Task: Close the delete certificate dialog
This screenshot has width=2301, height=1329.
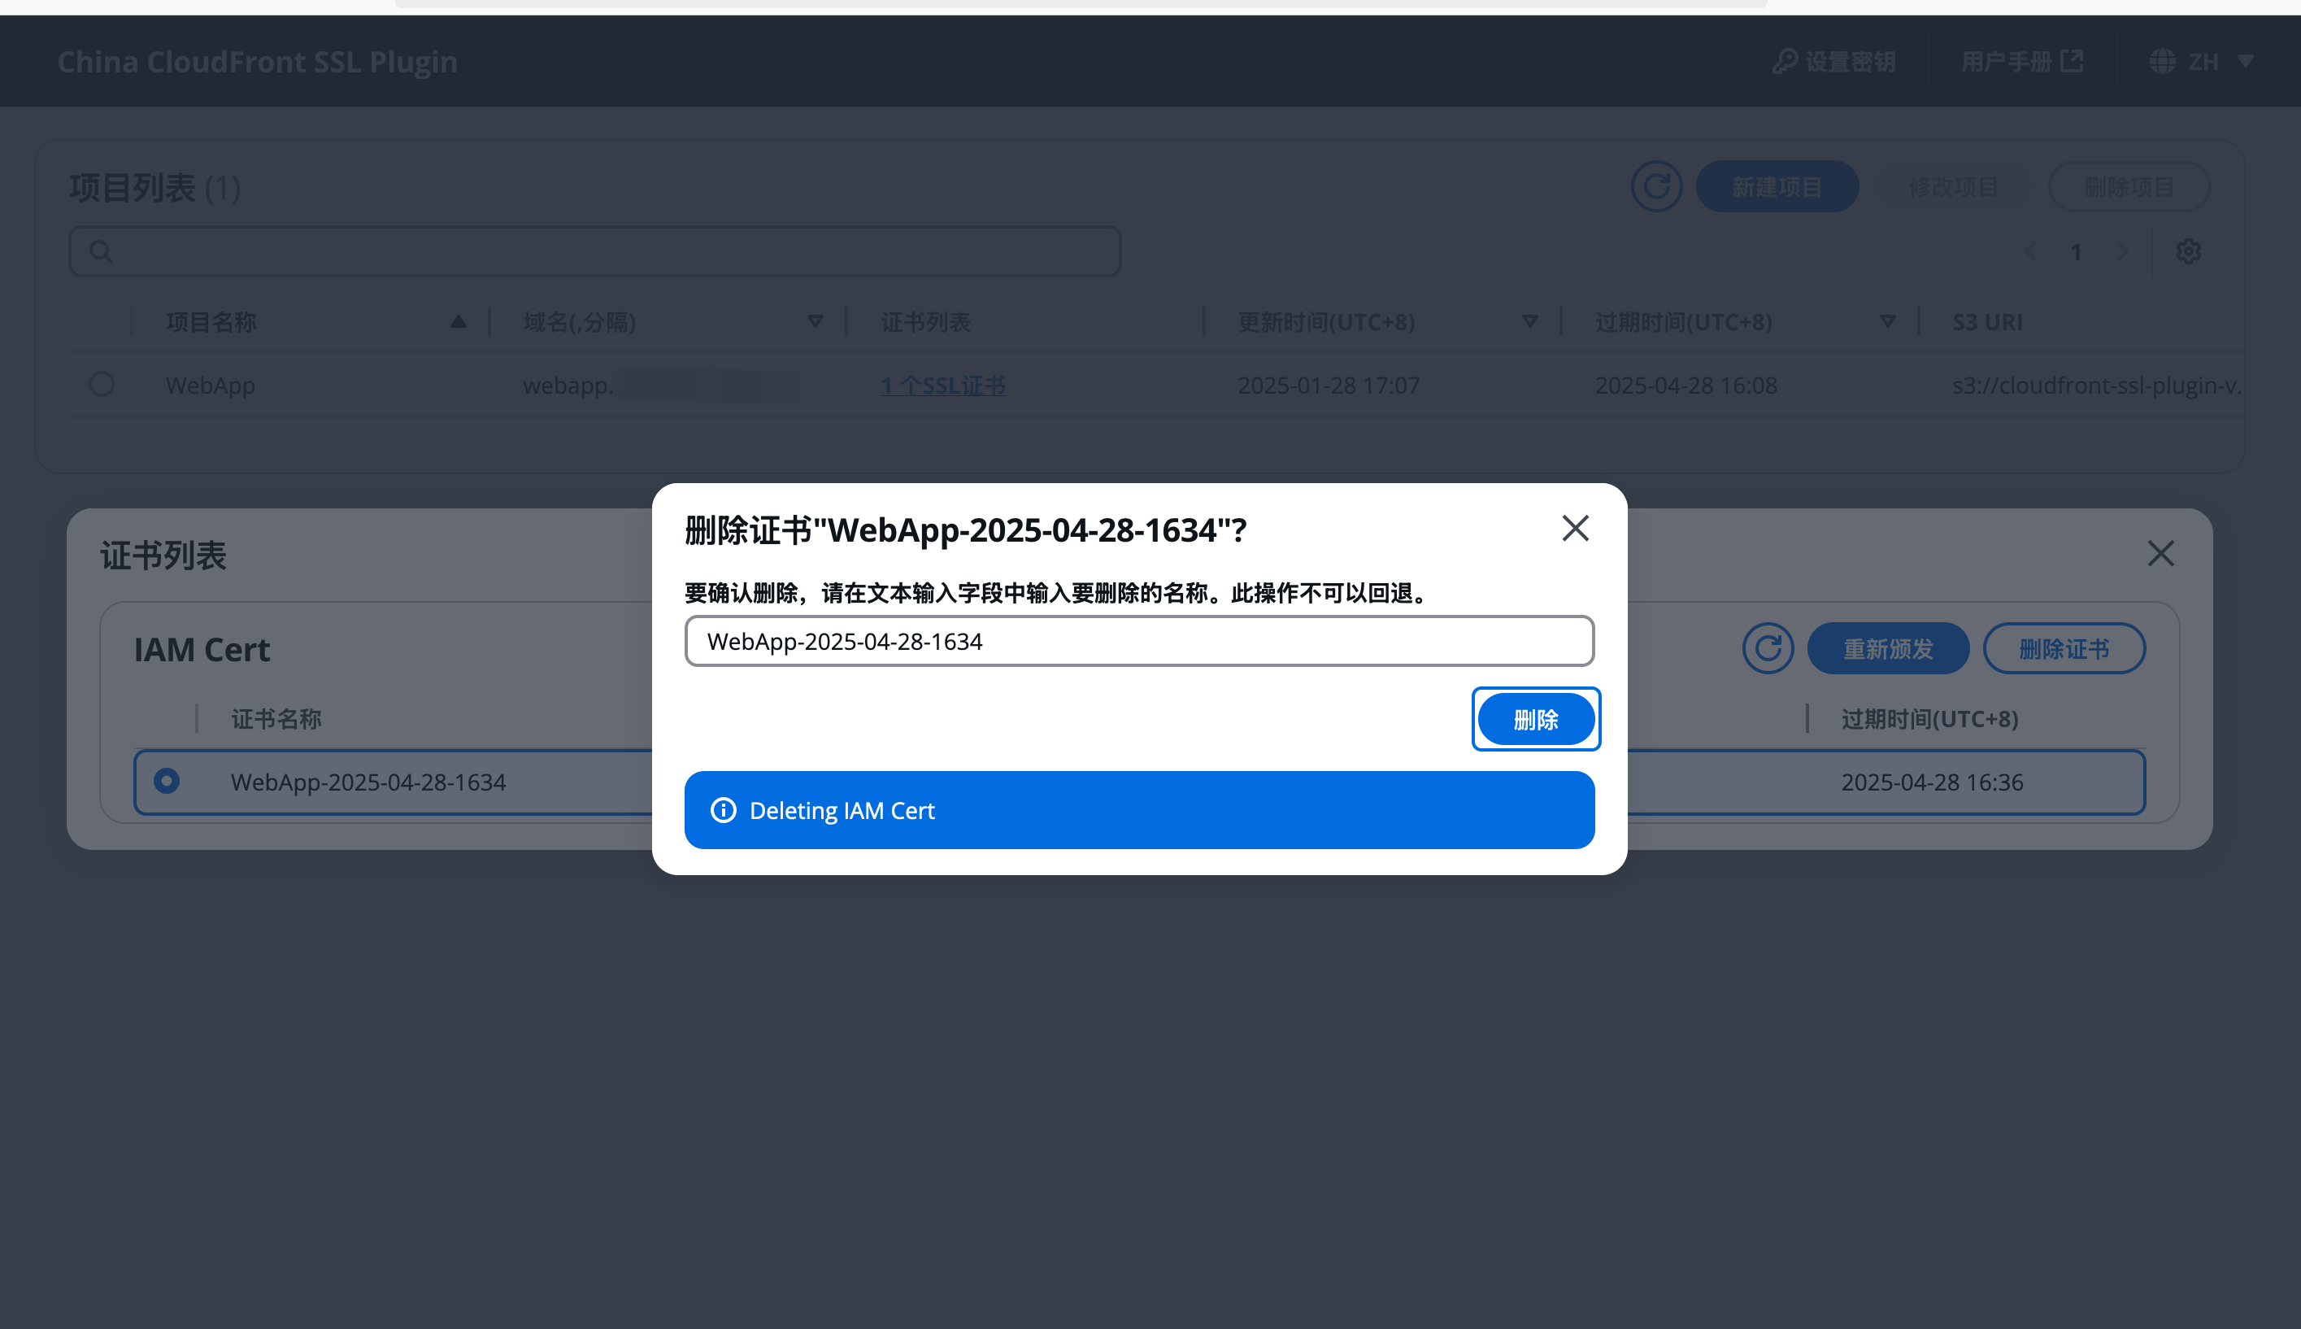Action: point(1575,529)
